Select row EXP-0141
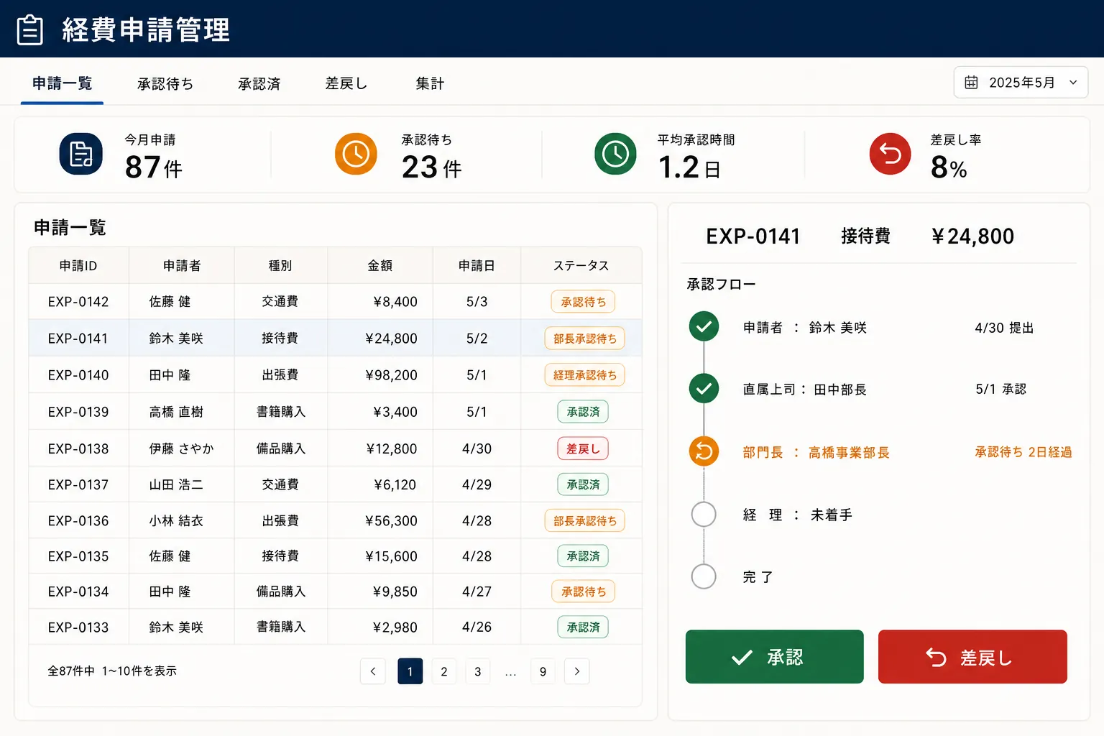Image resolution: width=1104 pixels, height=736 pixels. [335, 338]
